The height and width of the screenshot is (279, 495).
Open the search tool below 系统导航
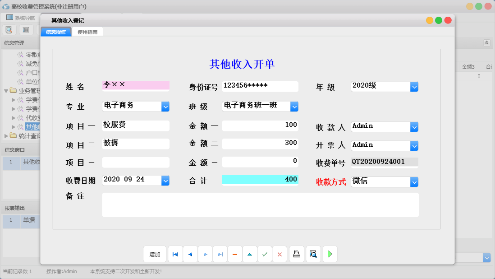tap(9, 29)
